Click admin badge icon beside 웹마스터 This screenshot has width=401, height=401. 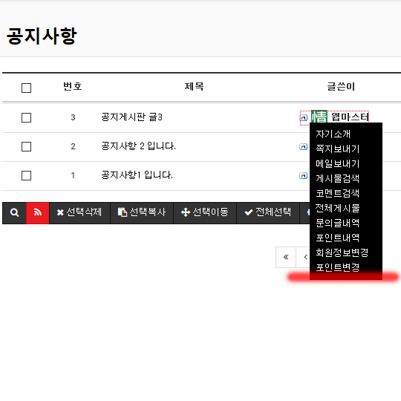point(303,117)
